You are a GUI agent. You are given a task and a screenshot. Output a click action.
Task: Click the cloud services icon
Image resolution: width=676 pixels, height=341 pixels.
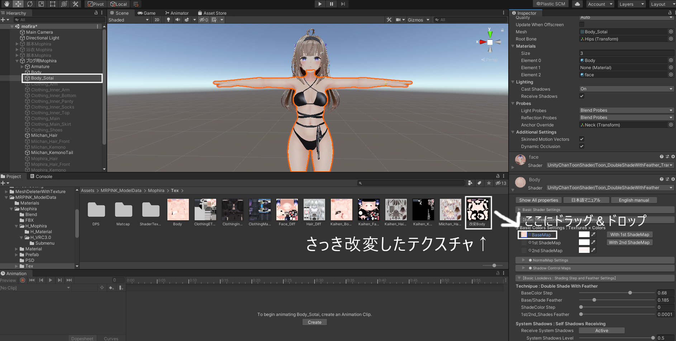pos(577,4)
